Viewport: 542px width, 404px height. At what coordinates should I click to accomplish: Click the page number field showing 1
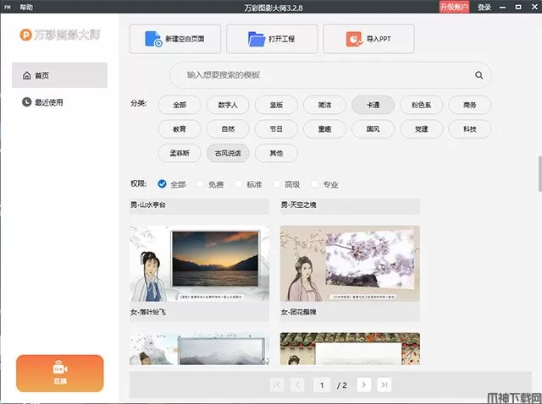(x=322, y=385)
